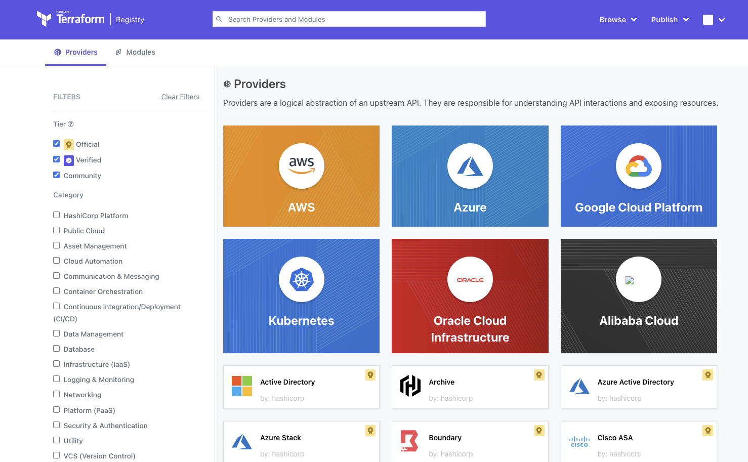Viewport: 748px width, 462px height.
Task: Click official badge on Azure Active Directory card
Action: pos(708,375)
